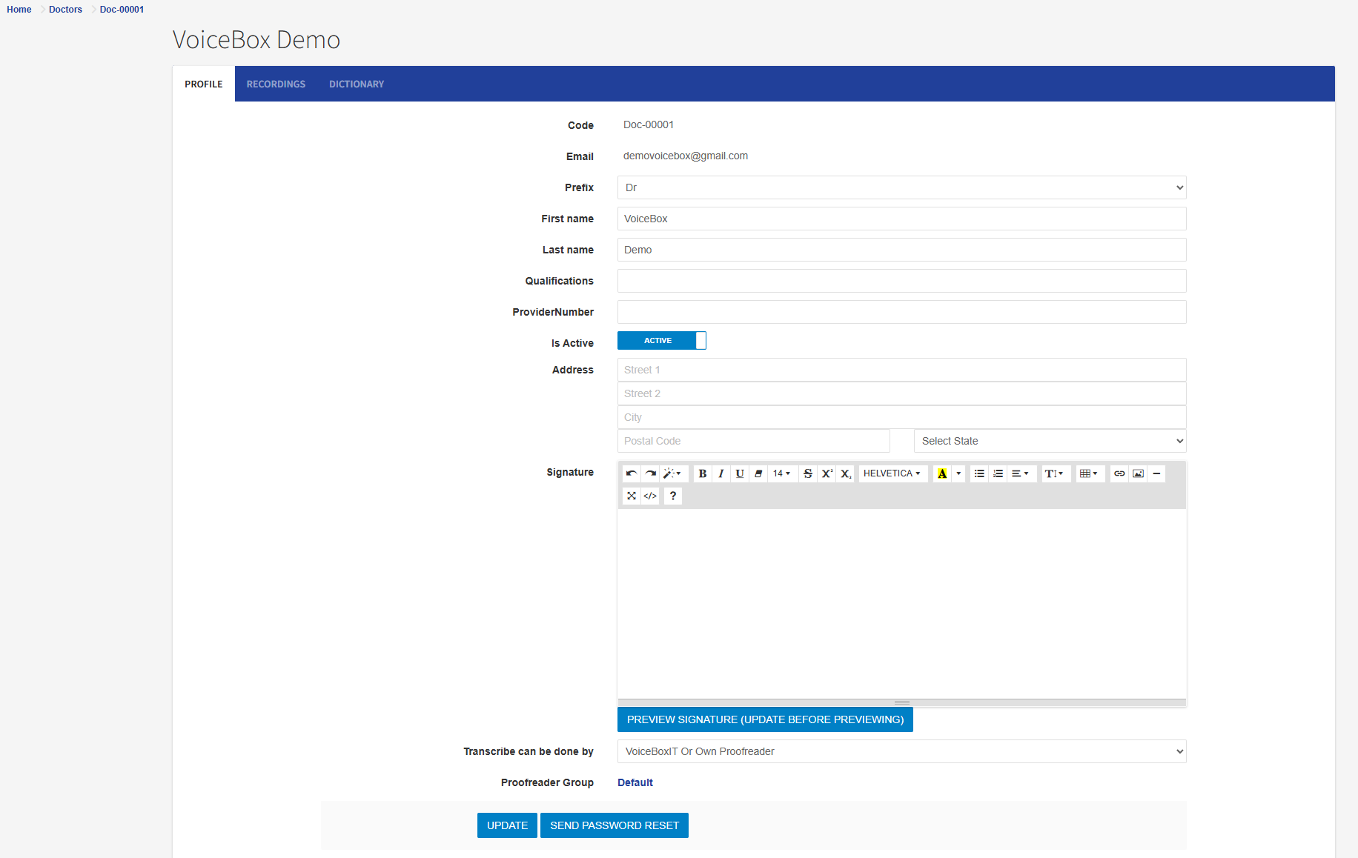
Task: Click inside the signature text area
Action: point(901,603)
